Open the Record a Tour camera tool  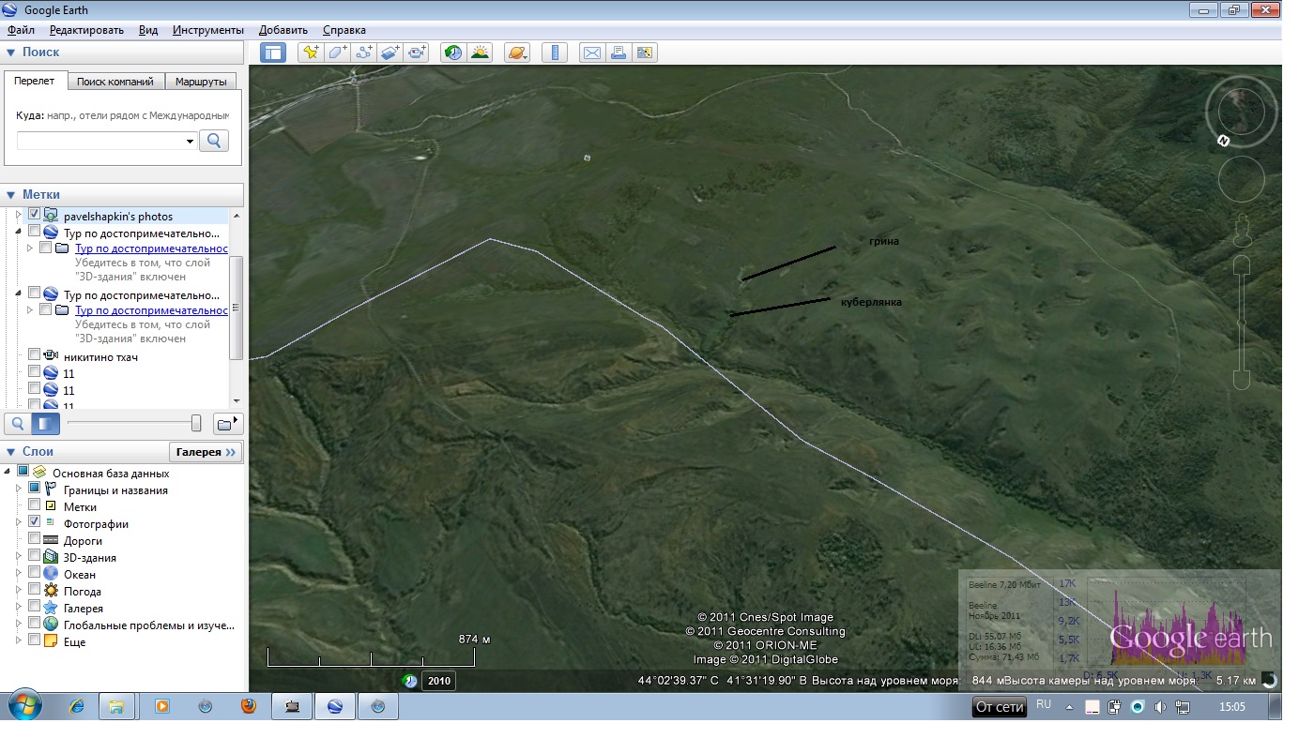coord(418,53)
